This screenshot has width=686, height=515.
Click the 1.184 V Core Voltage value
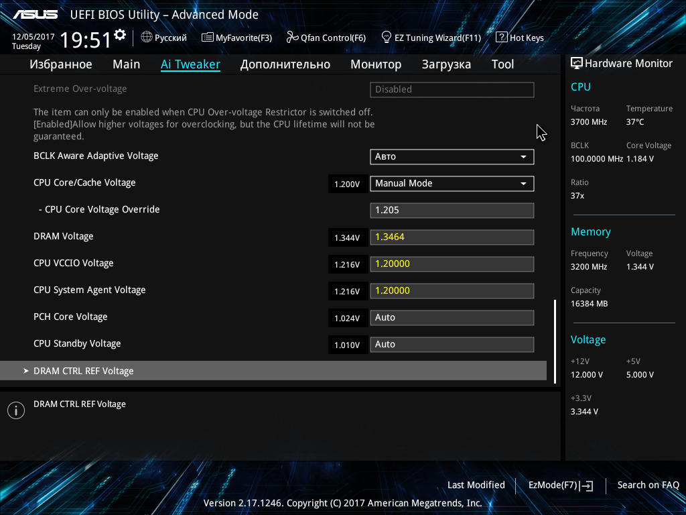click(640, 159)
